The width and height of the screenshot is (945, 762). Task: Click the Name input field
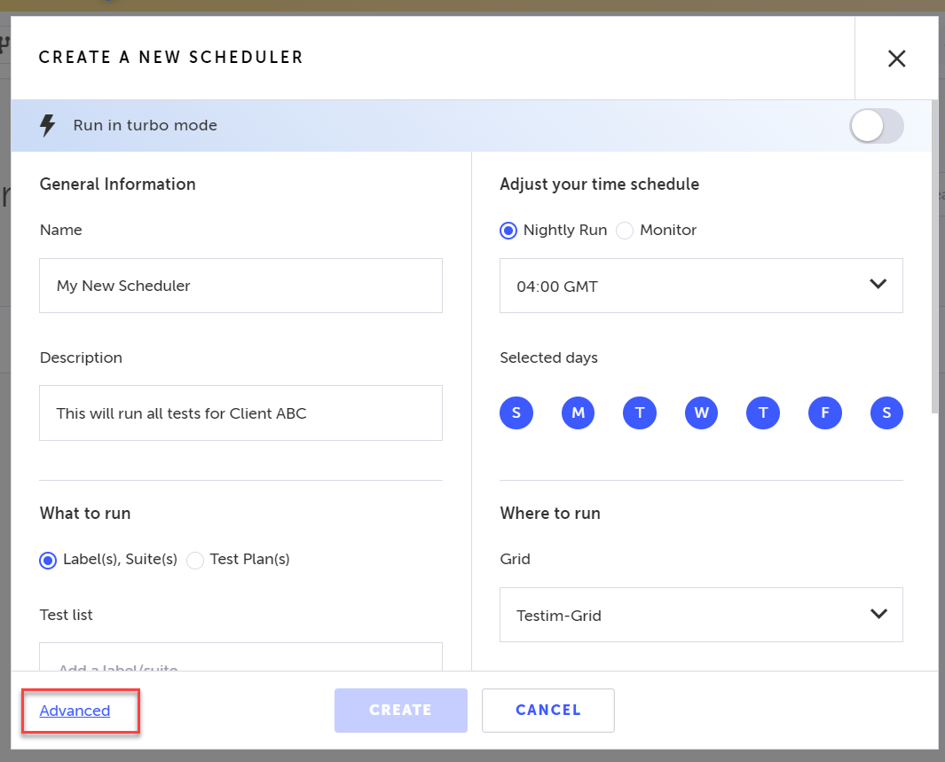[x=240, y=286]
